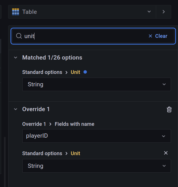Focus the options search field containing "unit"
178x187 pixels.
point(85,36)
